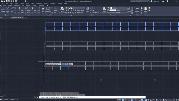Viewport: 179px width, 101px height.
Task: Select the Fillet tool
Action: 34,10
